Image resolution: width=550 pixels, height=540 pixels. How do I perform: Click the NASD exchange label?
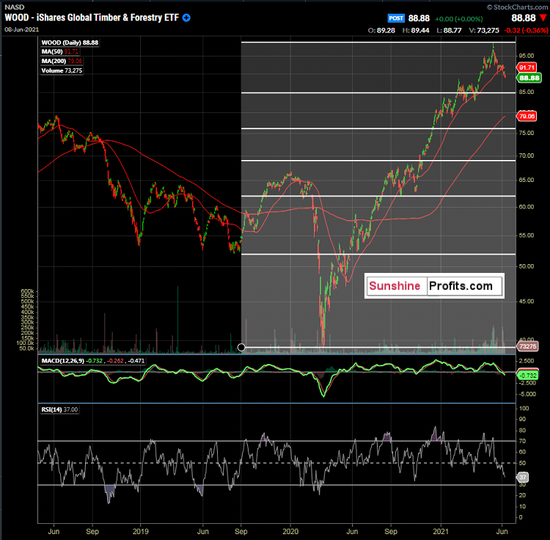pos(15,7)
